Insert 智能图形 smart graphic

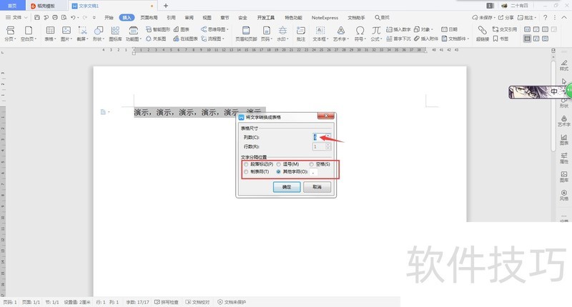click(x=157, y=29)
